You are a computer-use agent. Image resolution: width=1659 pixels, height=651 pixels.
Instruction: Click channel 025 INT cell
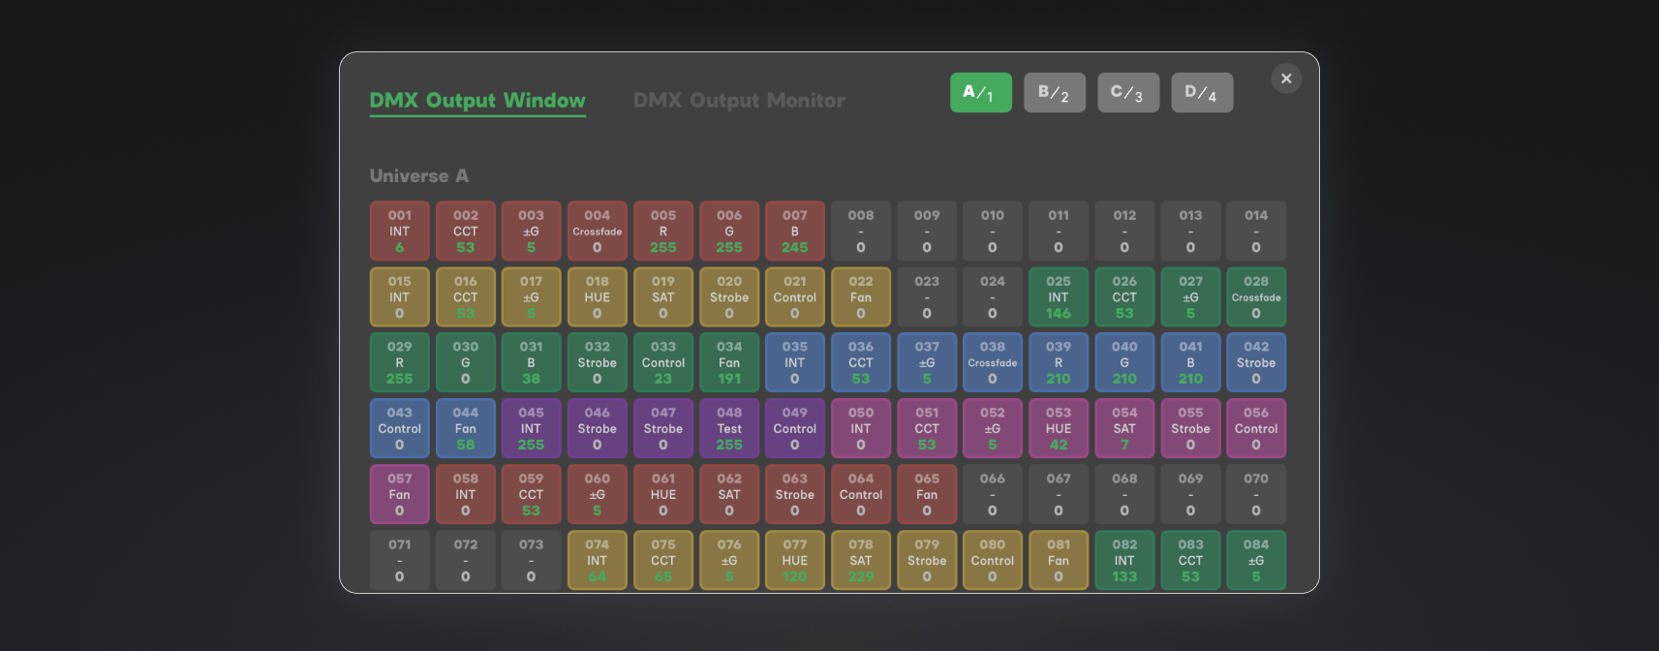pos(1059,296)
